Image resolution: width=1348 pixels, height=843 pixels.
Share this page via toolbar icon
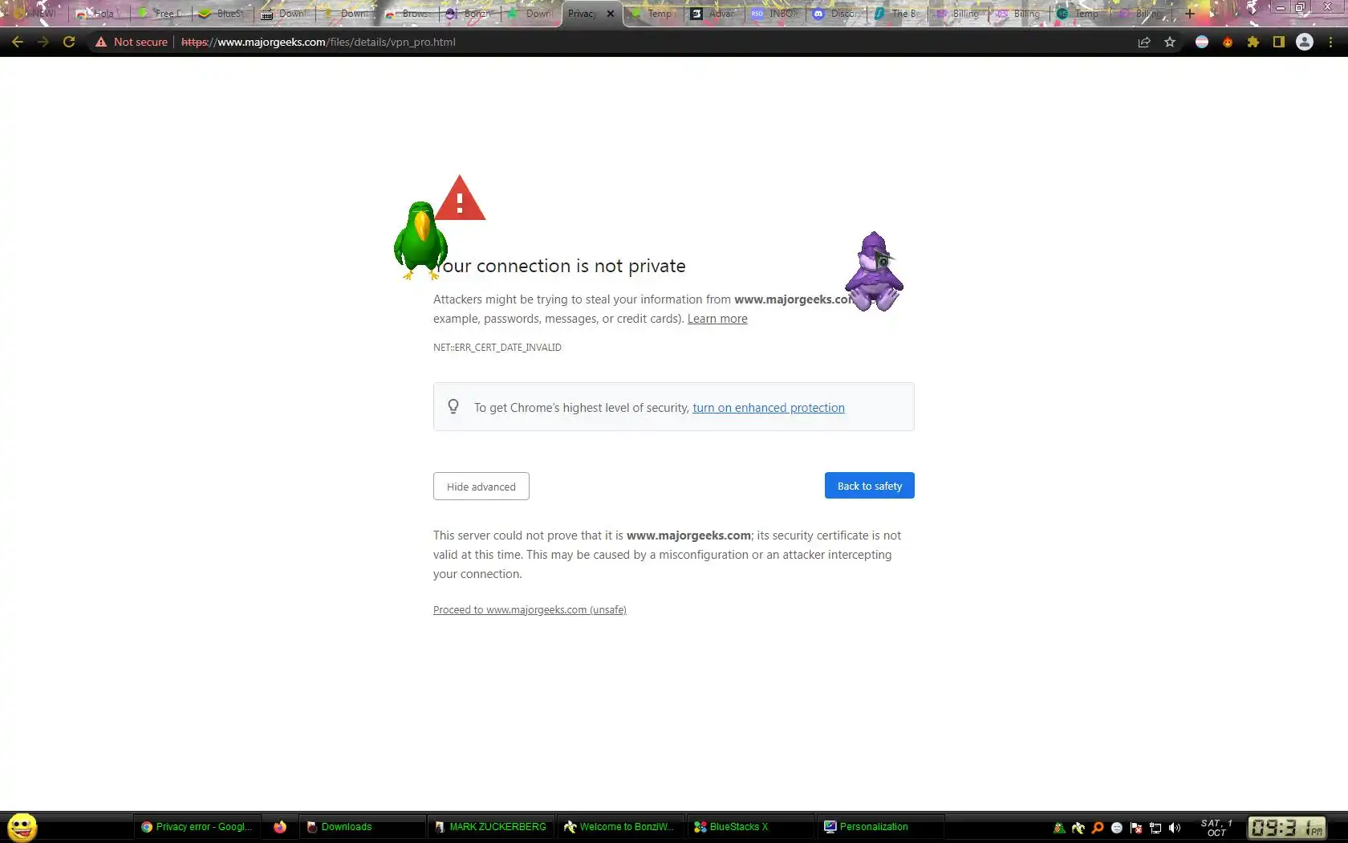point(1144,42)
